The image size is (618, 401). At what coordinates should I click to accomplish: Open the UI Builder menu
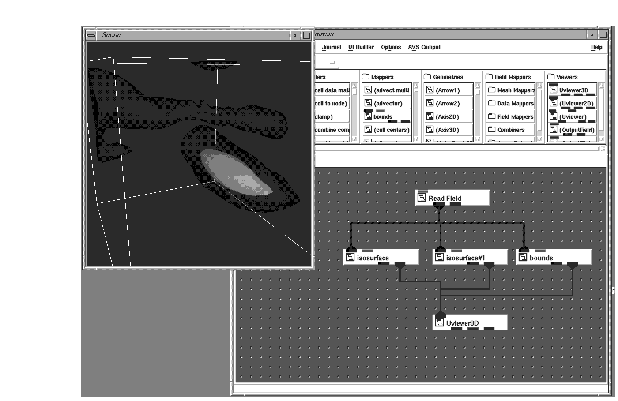[x=361, y=47]
